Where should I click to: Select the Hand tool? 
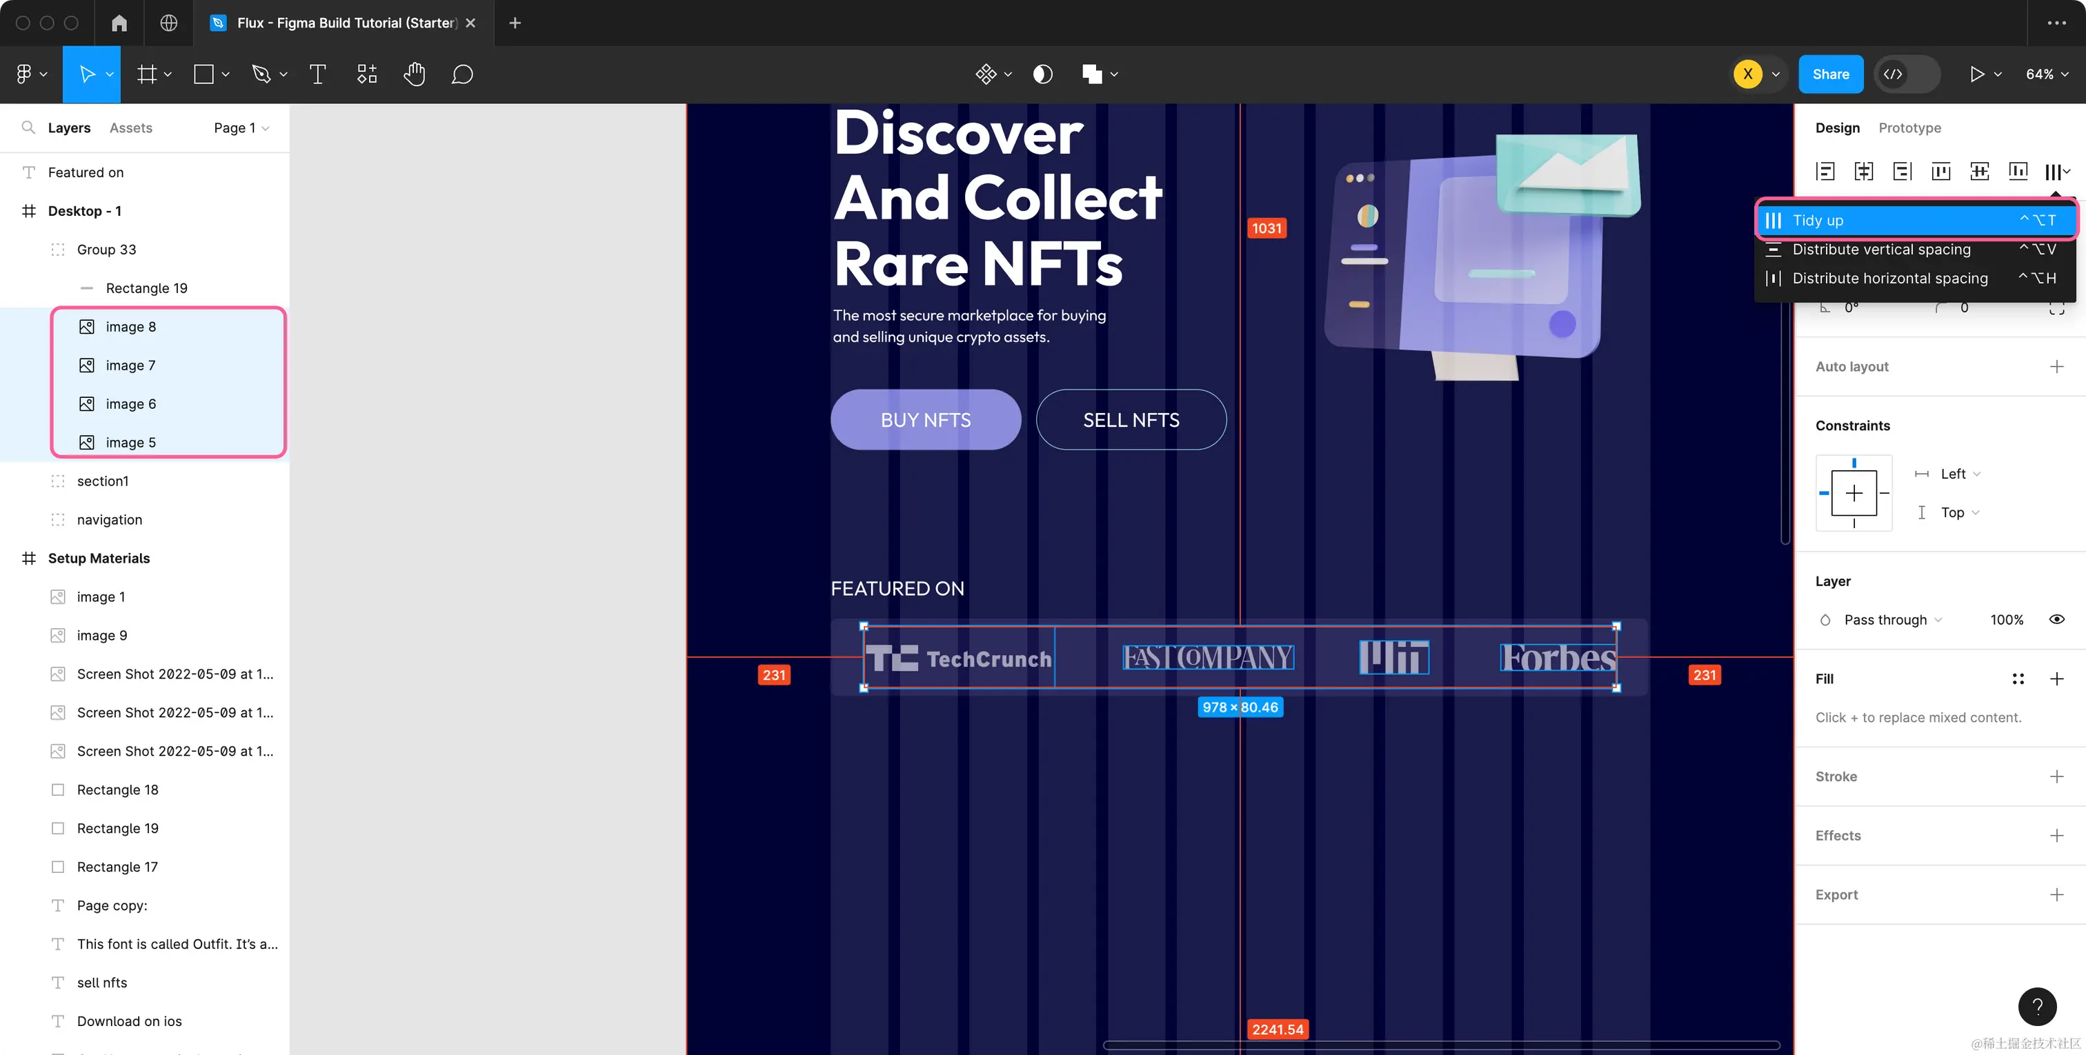(x=414, y=74)
